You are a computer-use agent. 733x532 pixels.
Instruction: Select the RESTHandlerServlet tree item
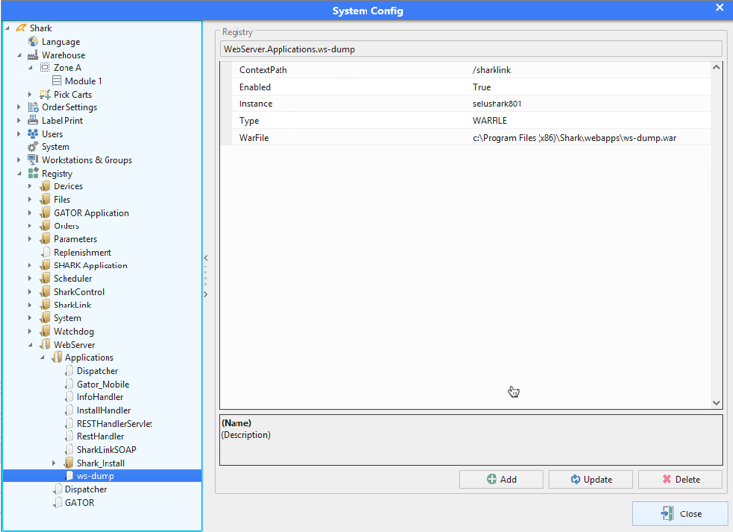pyautogui.click(x=114, y=424)
